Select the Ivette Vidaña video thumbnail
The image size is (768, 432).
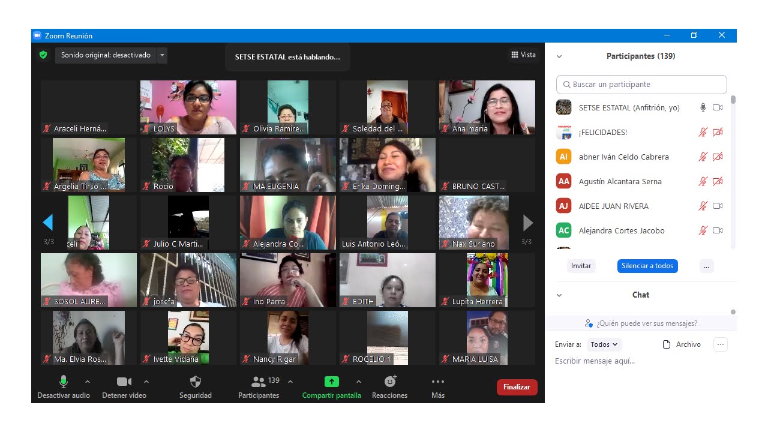pos(188,338)
